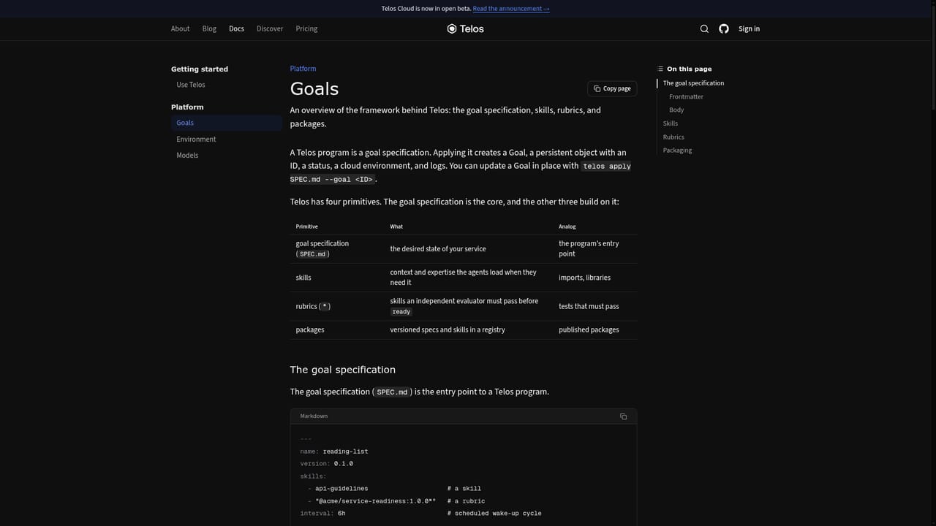Click Sign in
The height and width of the screenshot is (526, 936).
tap(749, 28)
